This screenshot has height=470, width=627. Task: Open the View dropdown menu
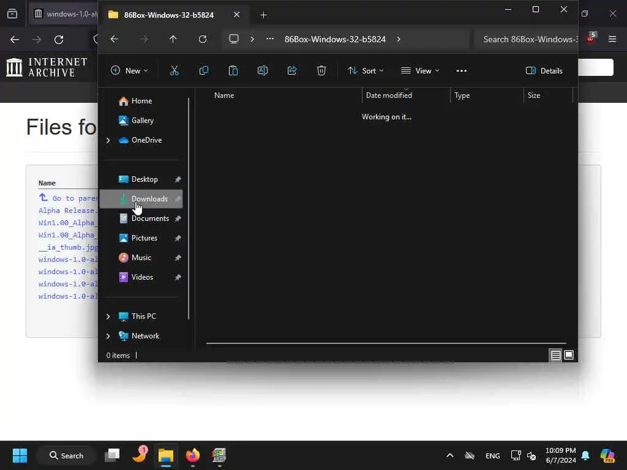click(420, 71)
